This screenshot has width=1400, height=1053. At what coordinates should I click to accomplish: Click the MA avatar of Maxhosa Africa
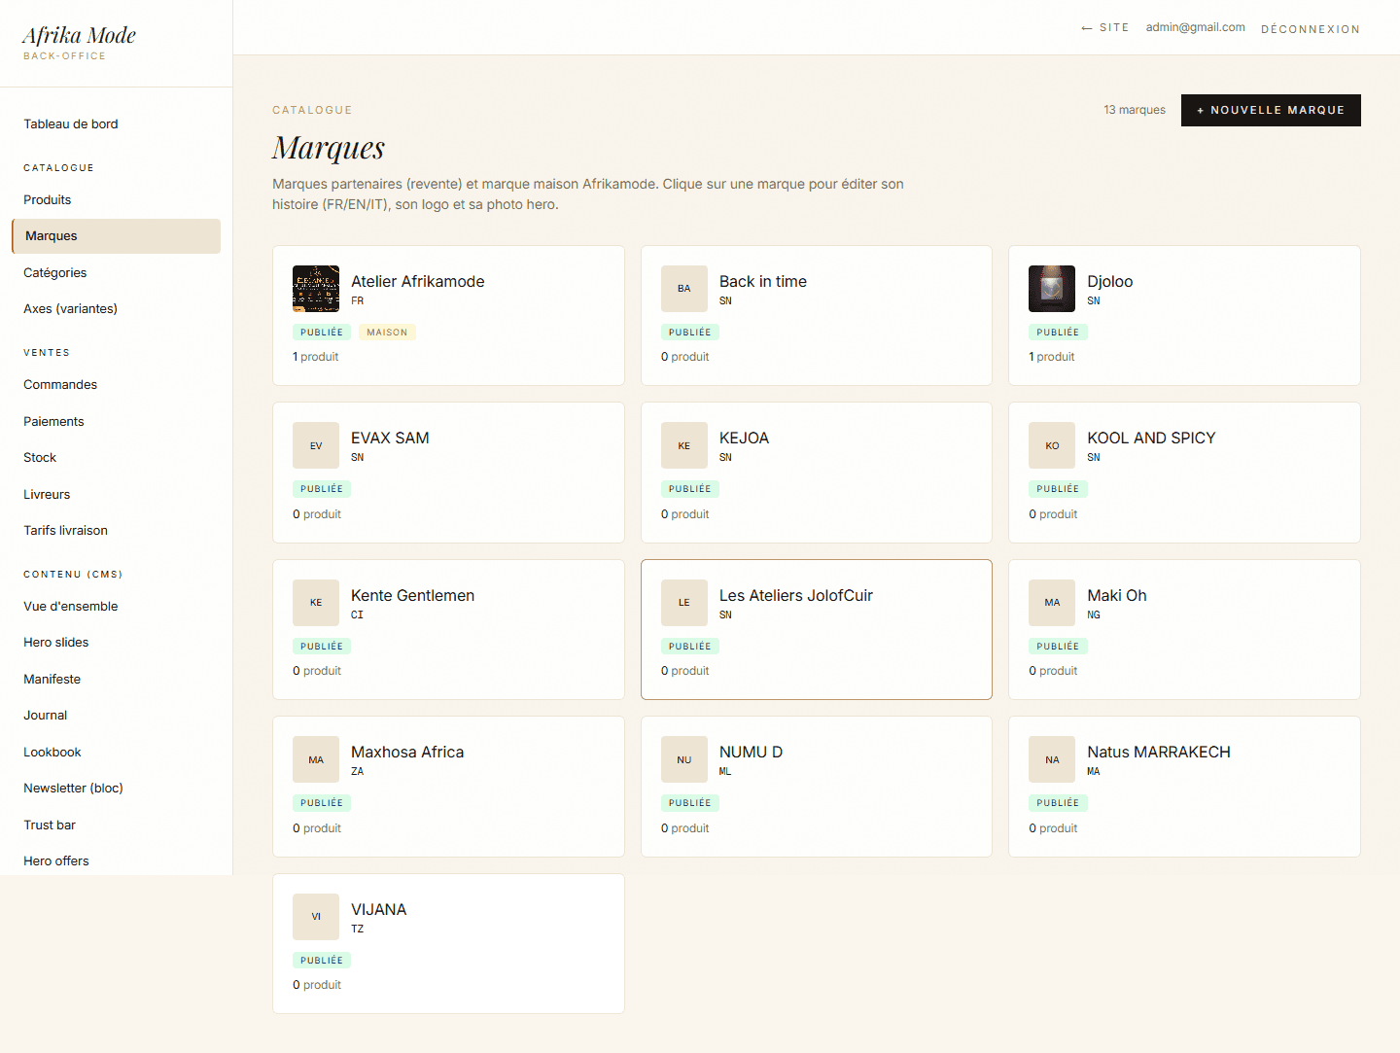(316, 759)
